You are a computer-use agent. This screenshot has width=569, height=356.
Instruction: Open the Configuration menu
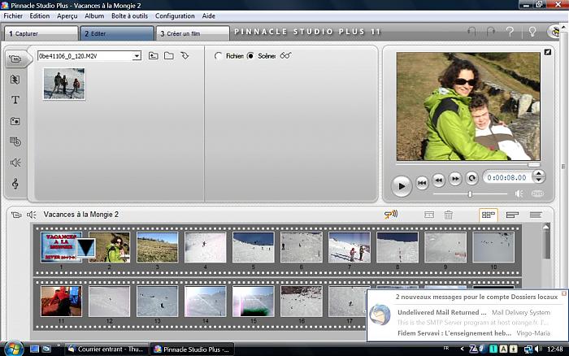(x=175, y=16)
